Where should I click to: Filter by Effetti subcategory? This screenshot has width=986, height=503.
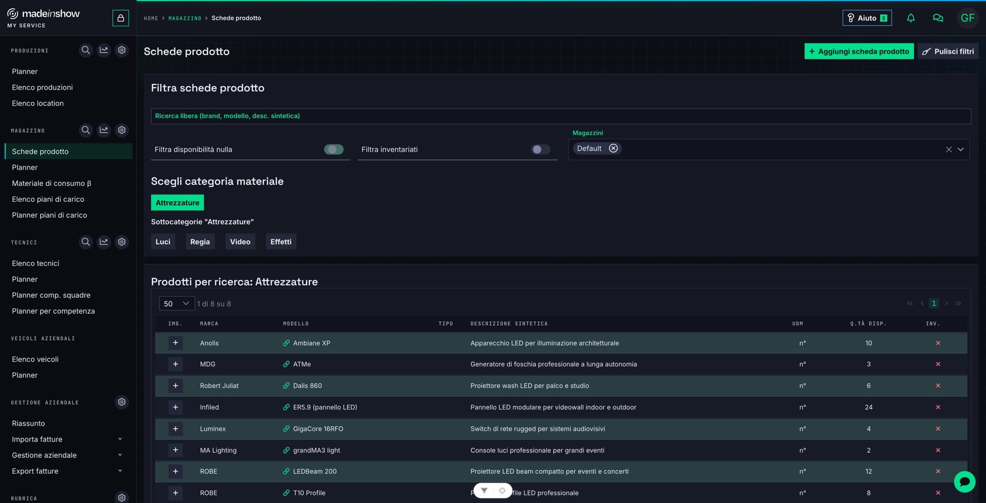[281, 242]
